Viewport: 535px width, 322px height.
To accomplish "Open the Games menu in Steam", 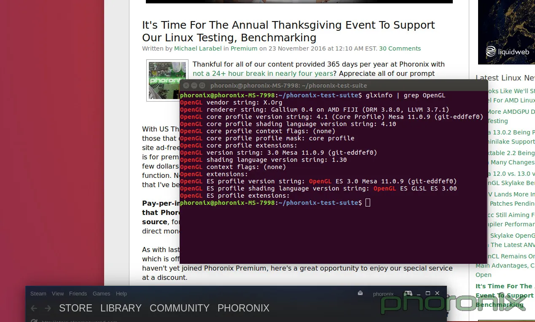I will pyautogui.click(x=101, y=294).
